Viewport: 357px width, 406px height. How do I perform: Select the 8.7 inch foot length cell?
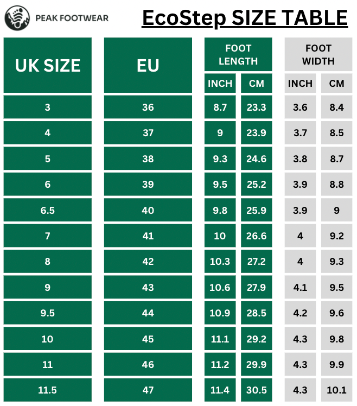pyautogui.click(x=220, y=107)
